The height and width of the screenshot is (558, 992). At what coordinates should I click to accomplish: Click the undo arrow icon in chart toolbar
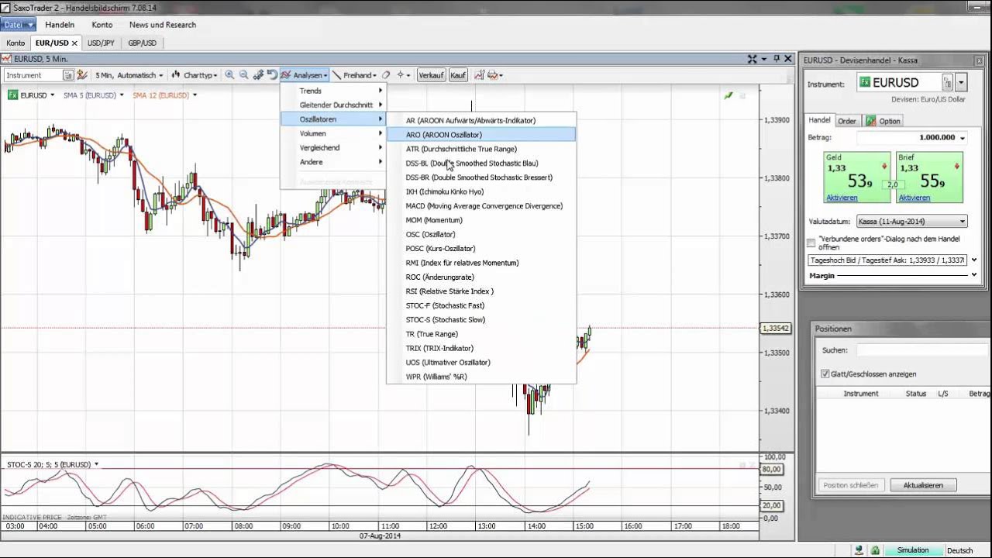[x=272, y=75]
